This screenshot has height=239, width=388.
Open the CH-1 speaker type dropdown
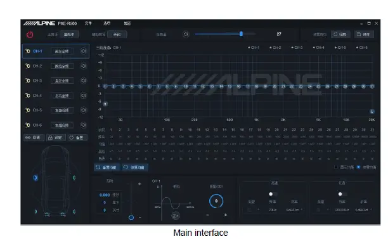point(62,51)
